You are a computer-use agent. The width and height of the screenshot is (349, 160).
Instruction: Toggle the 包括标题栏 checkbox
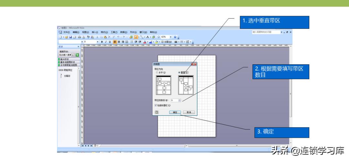pos(156,105)
